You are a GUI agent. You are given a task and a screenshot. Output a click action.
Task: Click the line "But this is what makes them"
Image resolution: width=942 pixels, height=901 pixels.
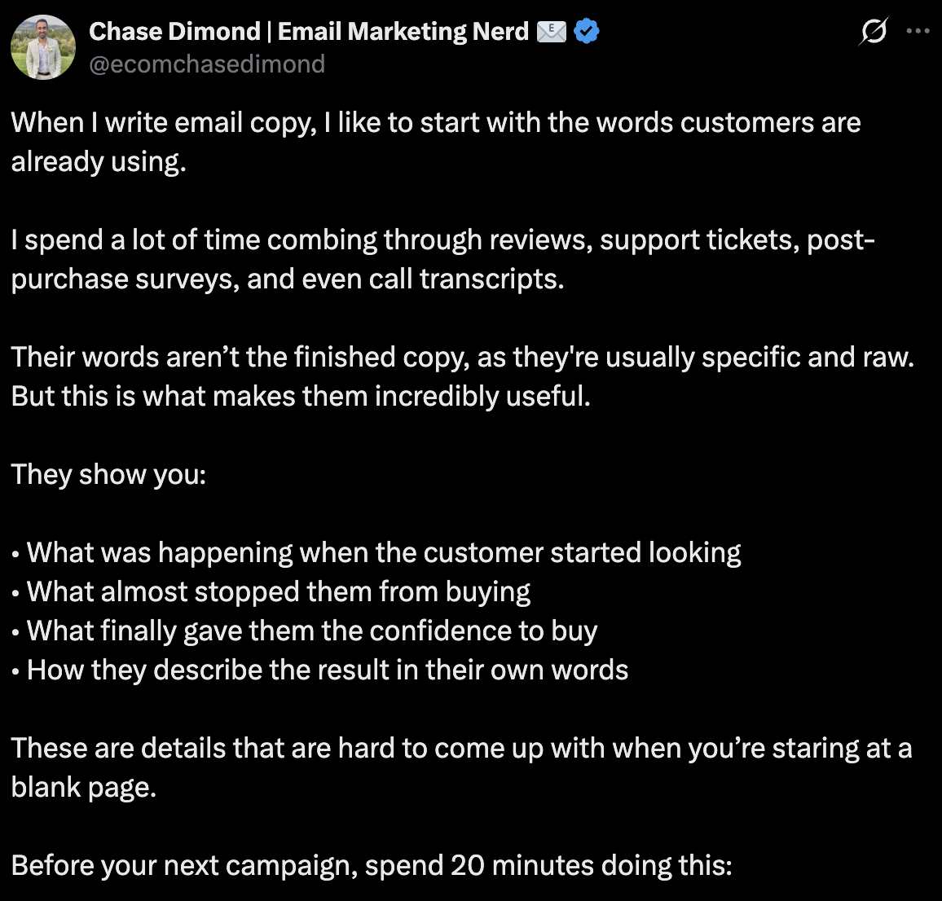(x=301, y=396)
